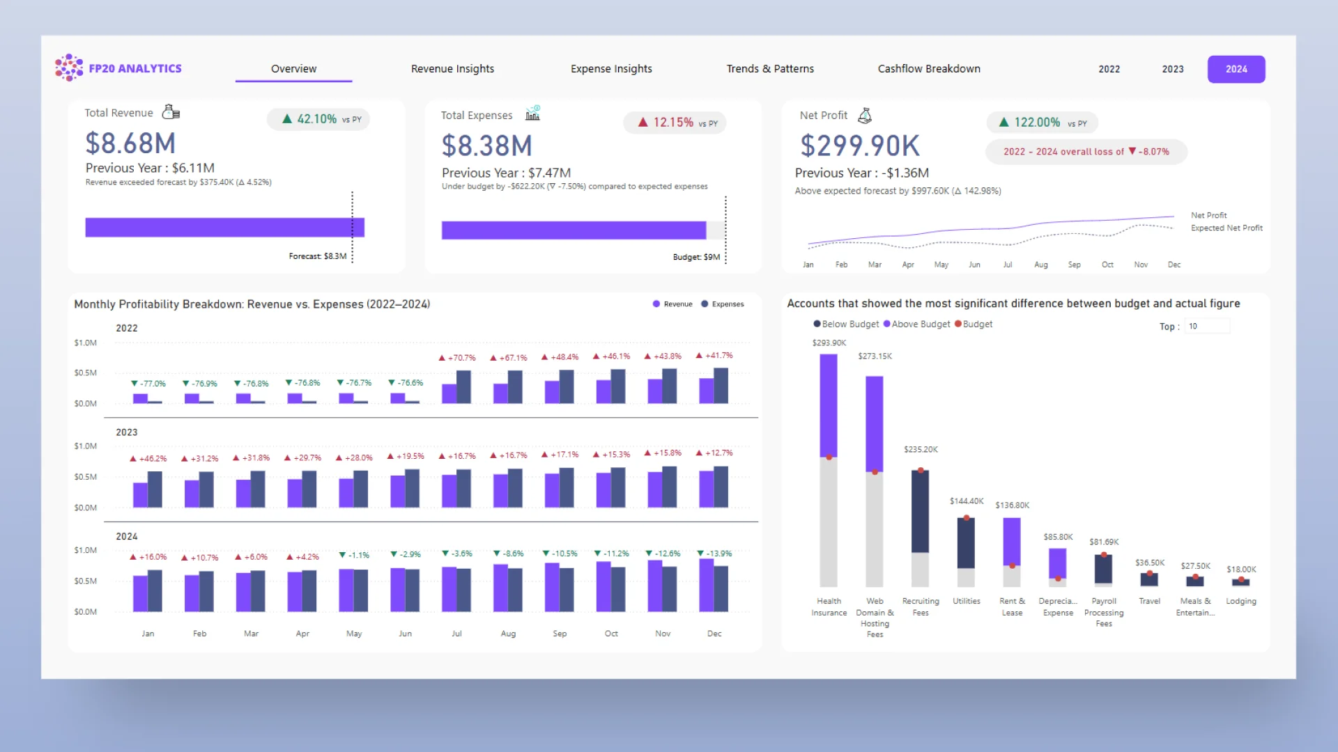Click the red triangle beside 12.15%
The width and height of the screenshot is (1338, 752).
[643, 123]
